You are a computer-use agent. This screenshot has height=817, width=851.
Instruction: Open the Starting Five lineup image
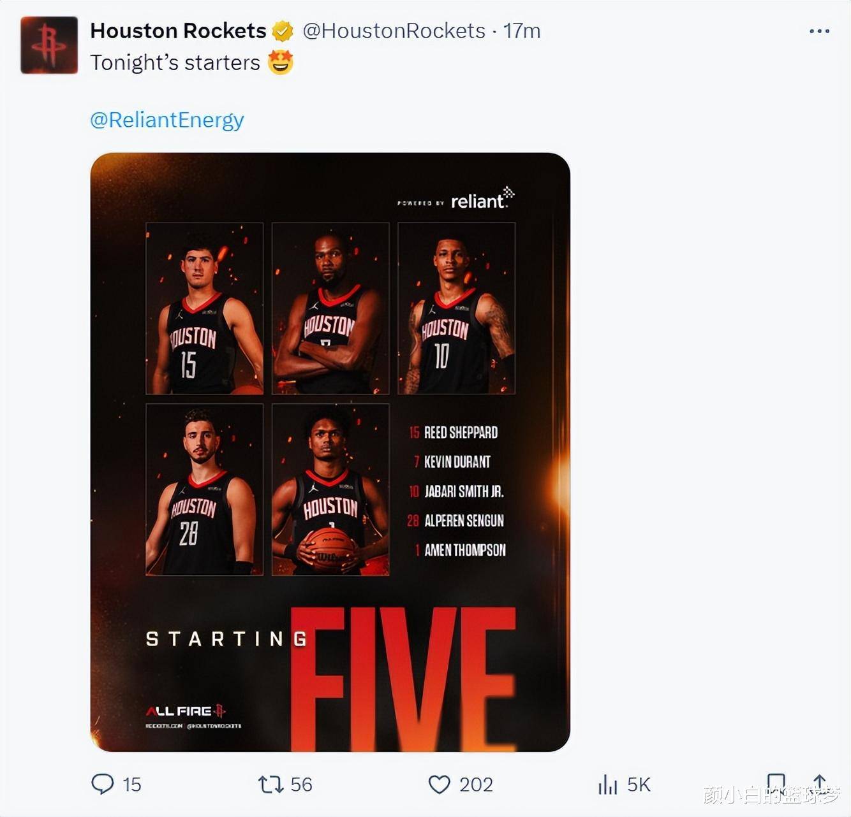click(x=330, y=452)
